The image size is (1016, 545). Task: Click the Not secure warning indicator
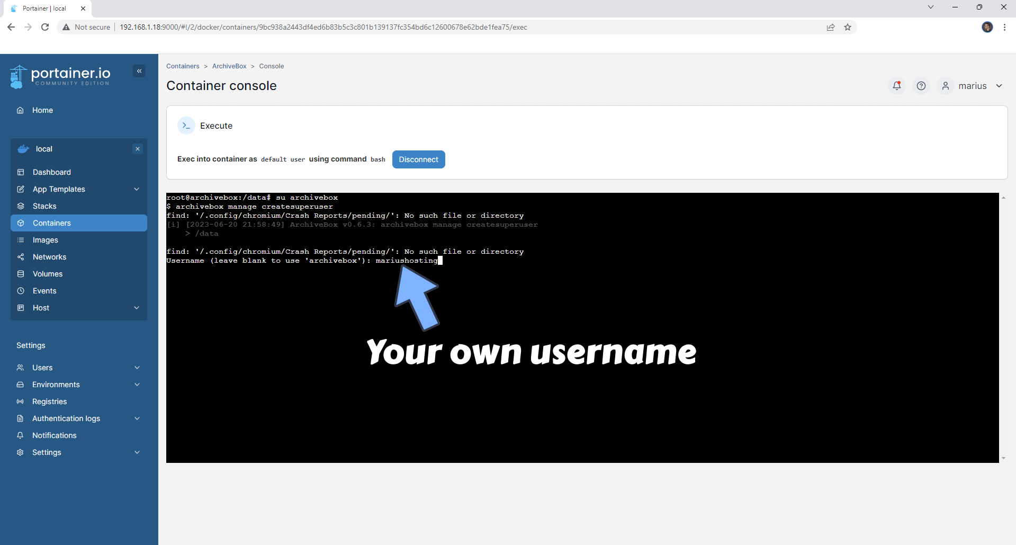tap(86, 27)
